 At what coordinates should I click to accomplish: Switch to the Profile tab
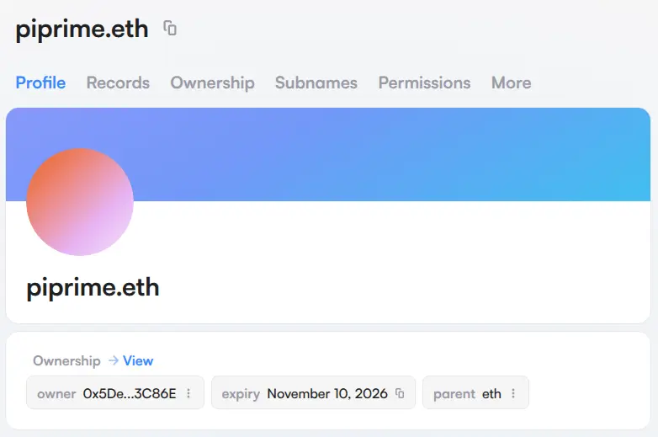click(40, 83)
